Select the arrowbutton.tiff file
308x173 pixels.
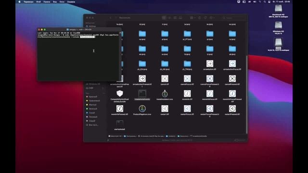click(x=210, y=65)
